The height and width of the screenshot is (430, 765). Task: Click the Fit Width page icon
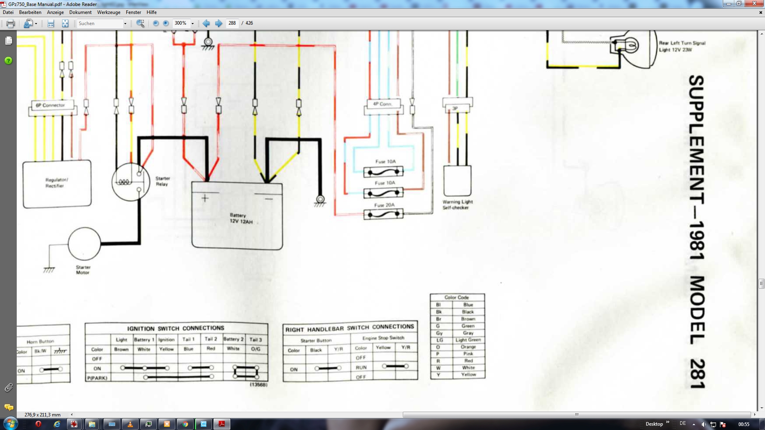point(51,23)
